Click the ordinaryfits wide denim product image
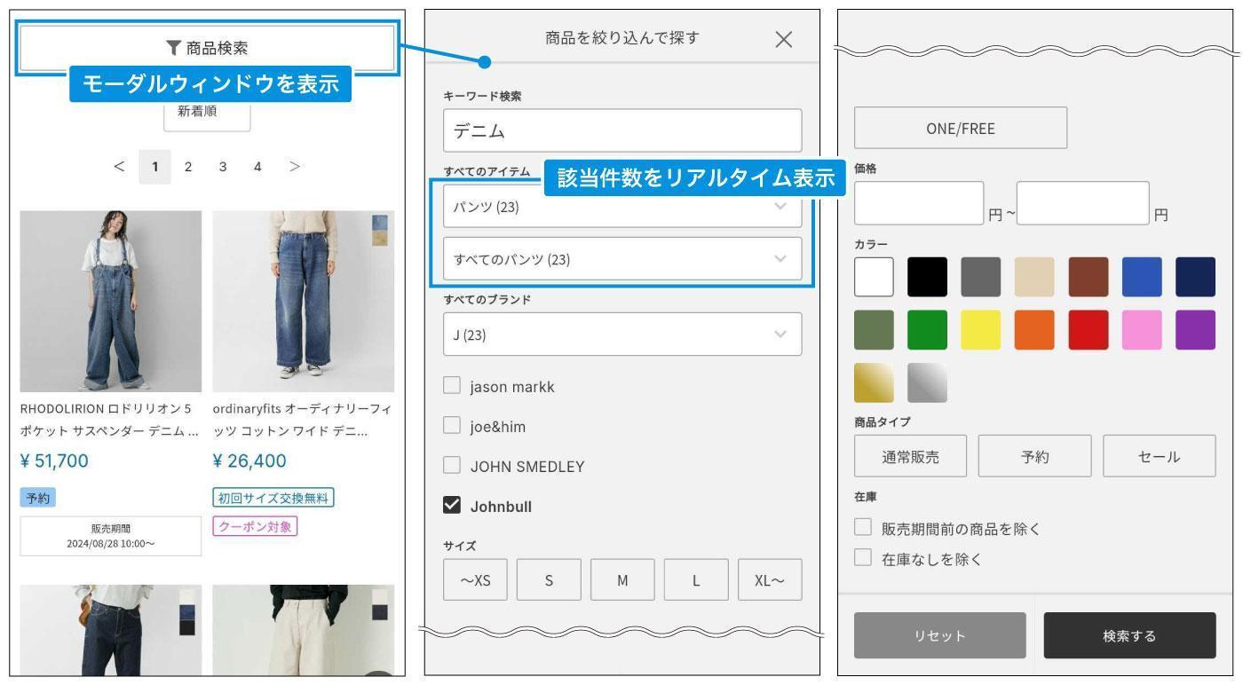This screenshot has width=1243, height=685. pos(304,301)
